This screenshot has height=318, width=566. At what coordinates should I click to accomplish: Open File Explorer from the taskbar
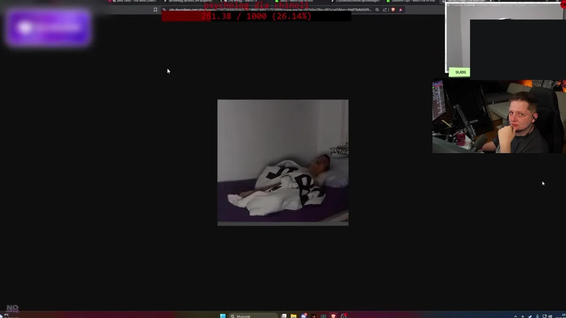(294, 316)
